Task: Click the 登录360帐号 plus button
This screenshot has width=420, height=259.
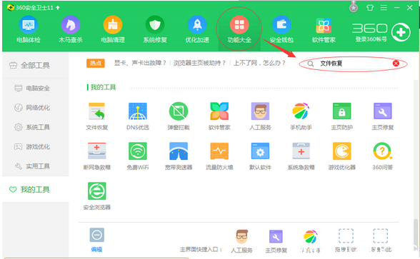Action: (x=401, y=32)
